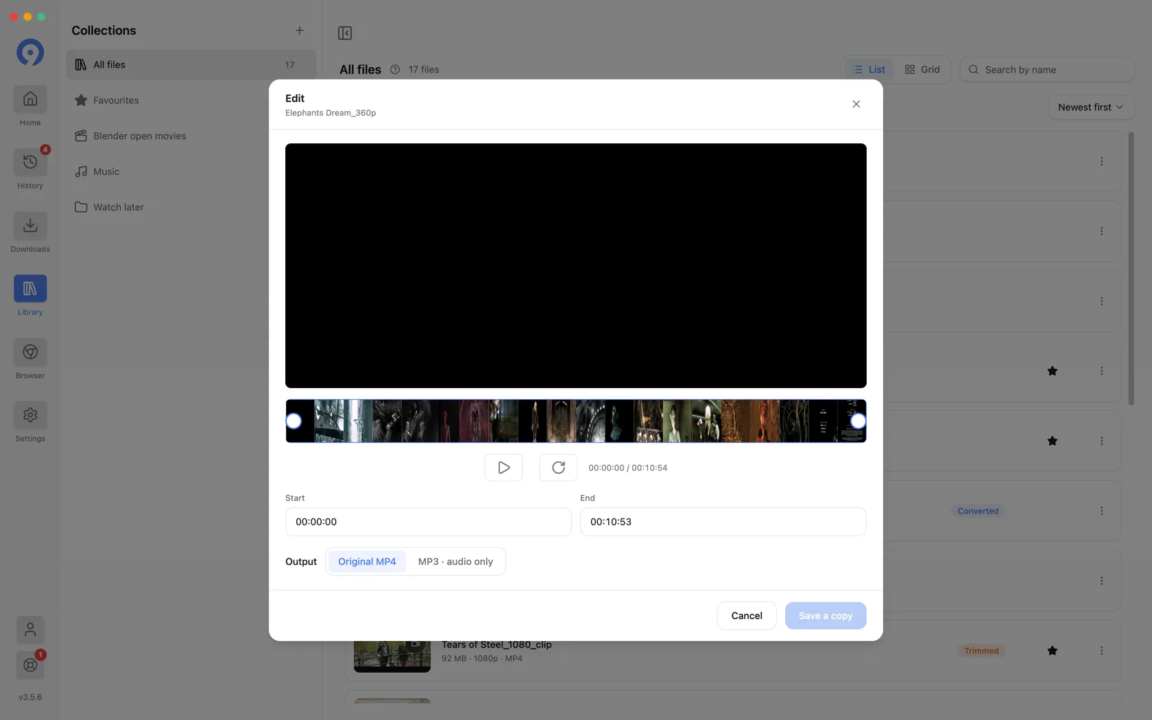Click the info icon beside All files

coord(395,69)
